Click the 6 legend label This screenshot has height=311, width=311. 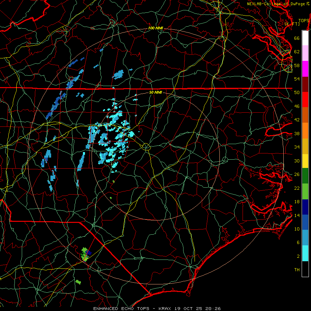298,243
